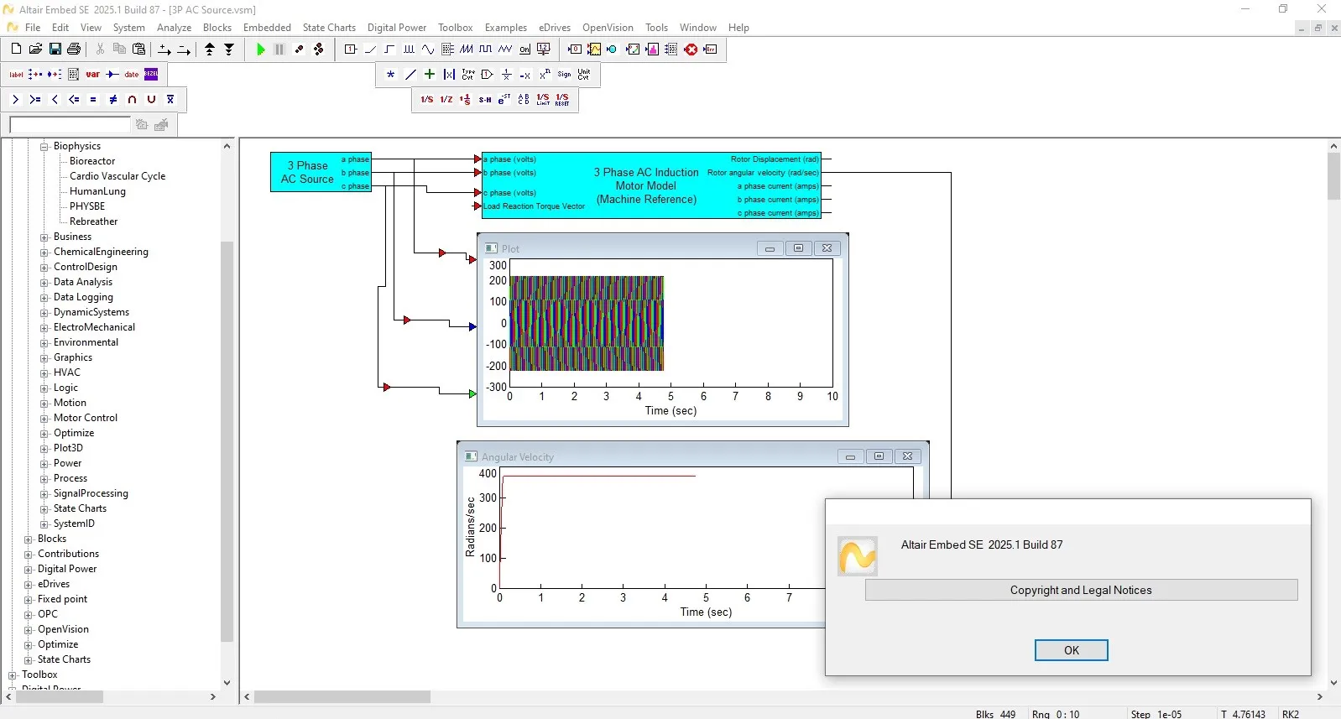Save the diagram with floppy disk icon
1341x719 pixels.
55,49
